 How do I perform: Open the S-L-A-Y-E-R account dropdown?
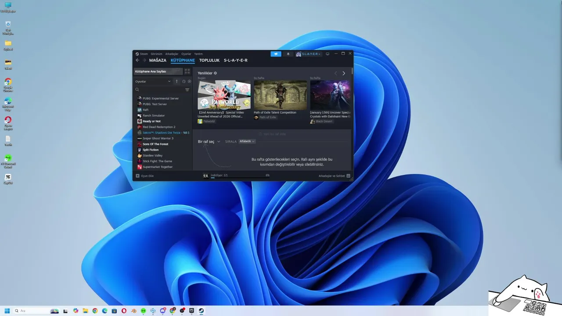pos(308,54)
